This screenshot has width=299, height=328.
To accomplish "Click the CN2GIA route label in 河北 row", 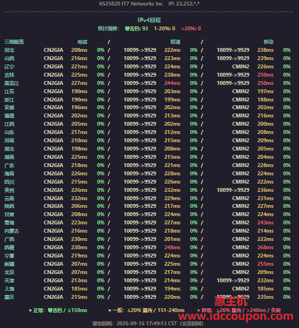I will [54, 50].
